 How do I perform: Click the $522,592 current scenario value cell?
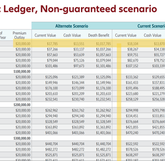(x=132, y=144)
